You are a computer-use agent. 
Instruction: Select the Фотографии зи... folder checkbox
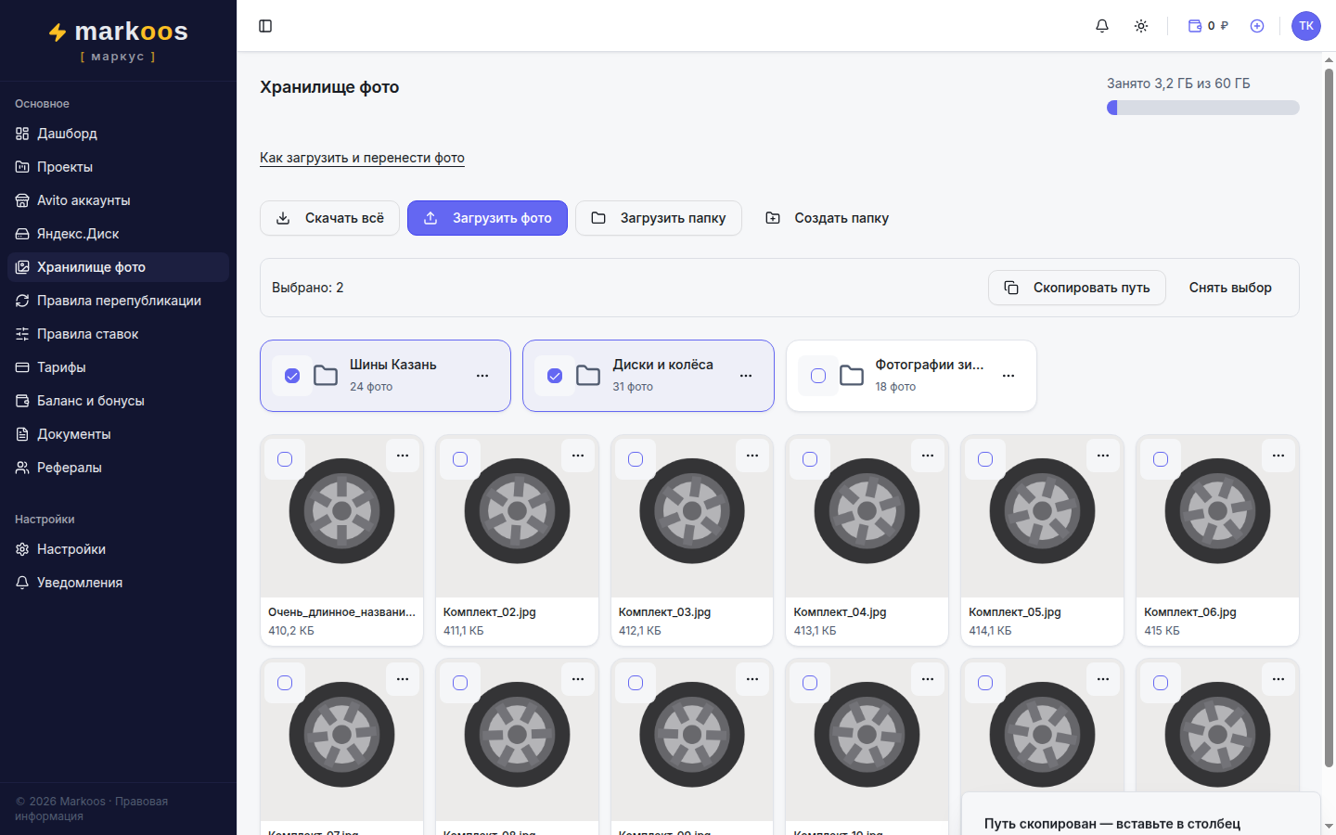[x=818, y=376]
